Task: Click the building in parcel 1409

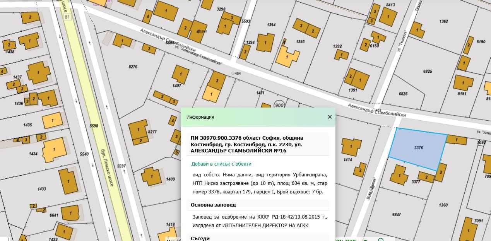Action: 151,176
